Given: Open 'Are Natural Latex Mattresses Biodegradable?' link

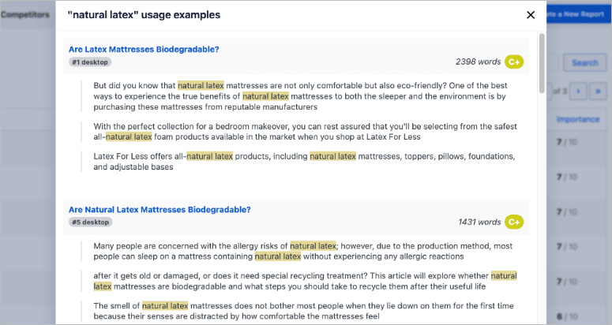Looking at the screenshot, I should (x=160, y=210).
